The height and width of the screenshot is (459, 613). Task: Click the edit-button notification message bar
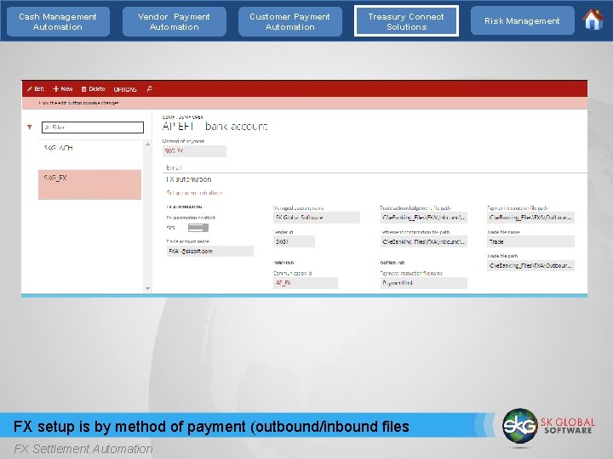pyautogui.click(x=304, y=103)
